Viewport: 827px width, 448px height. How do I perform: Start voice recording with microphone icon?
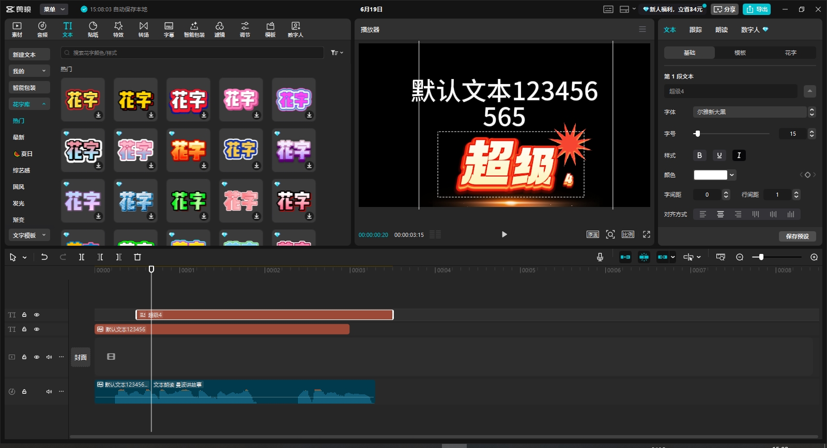600,257
